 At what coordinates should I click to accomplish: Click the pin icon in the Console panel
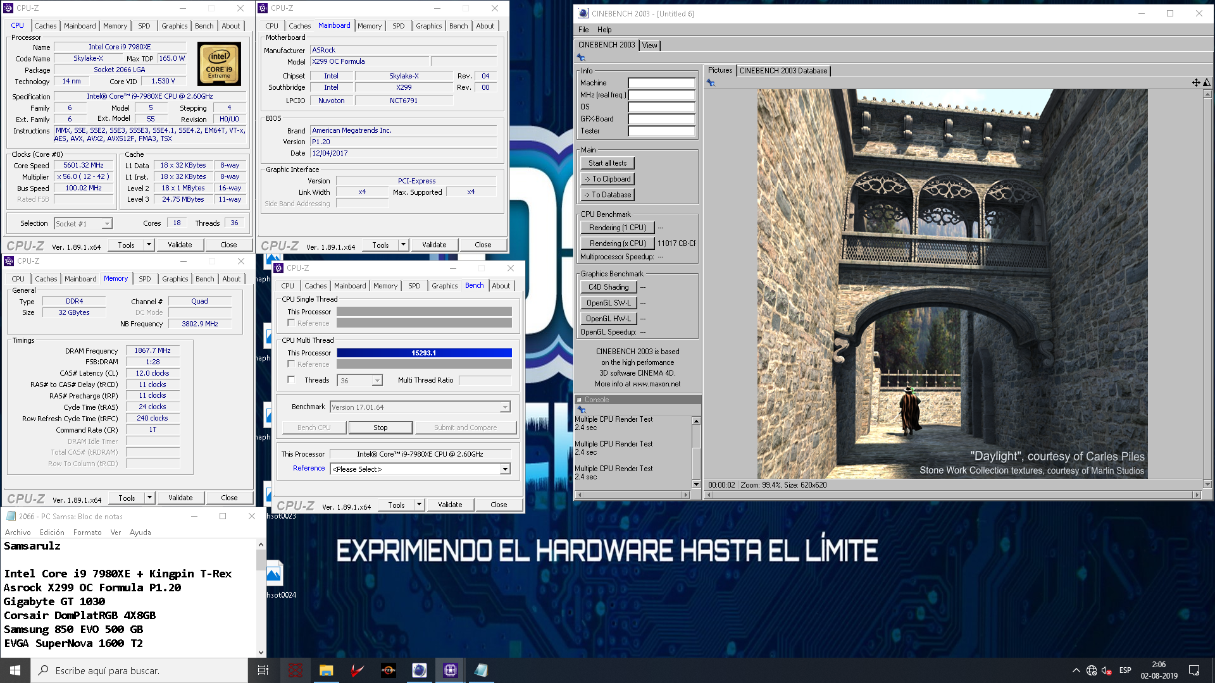pyautogui.click(x=582, y=410)
